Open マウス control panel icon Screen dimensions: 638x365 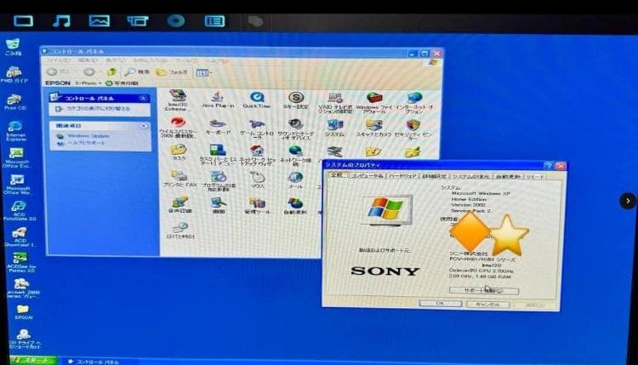[x=257, y=180]
